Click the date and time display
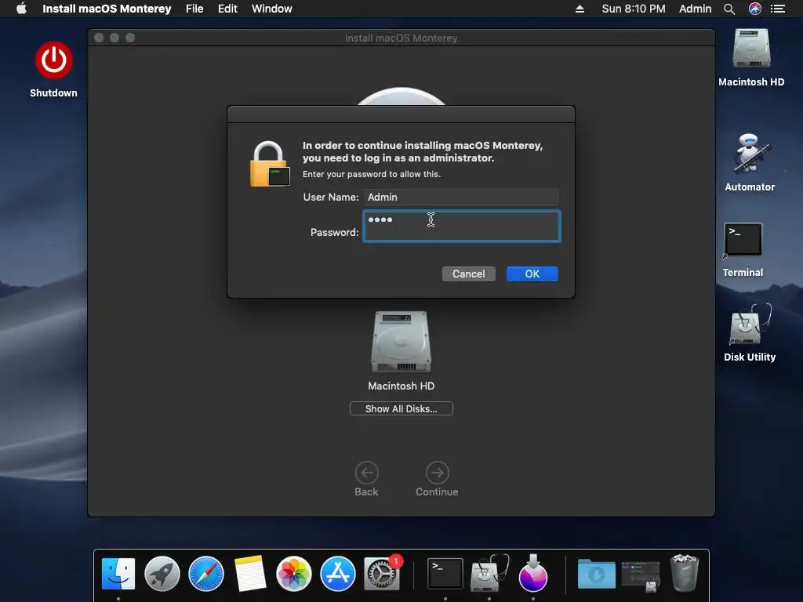 (634, 9)
